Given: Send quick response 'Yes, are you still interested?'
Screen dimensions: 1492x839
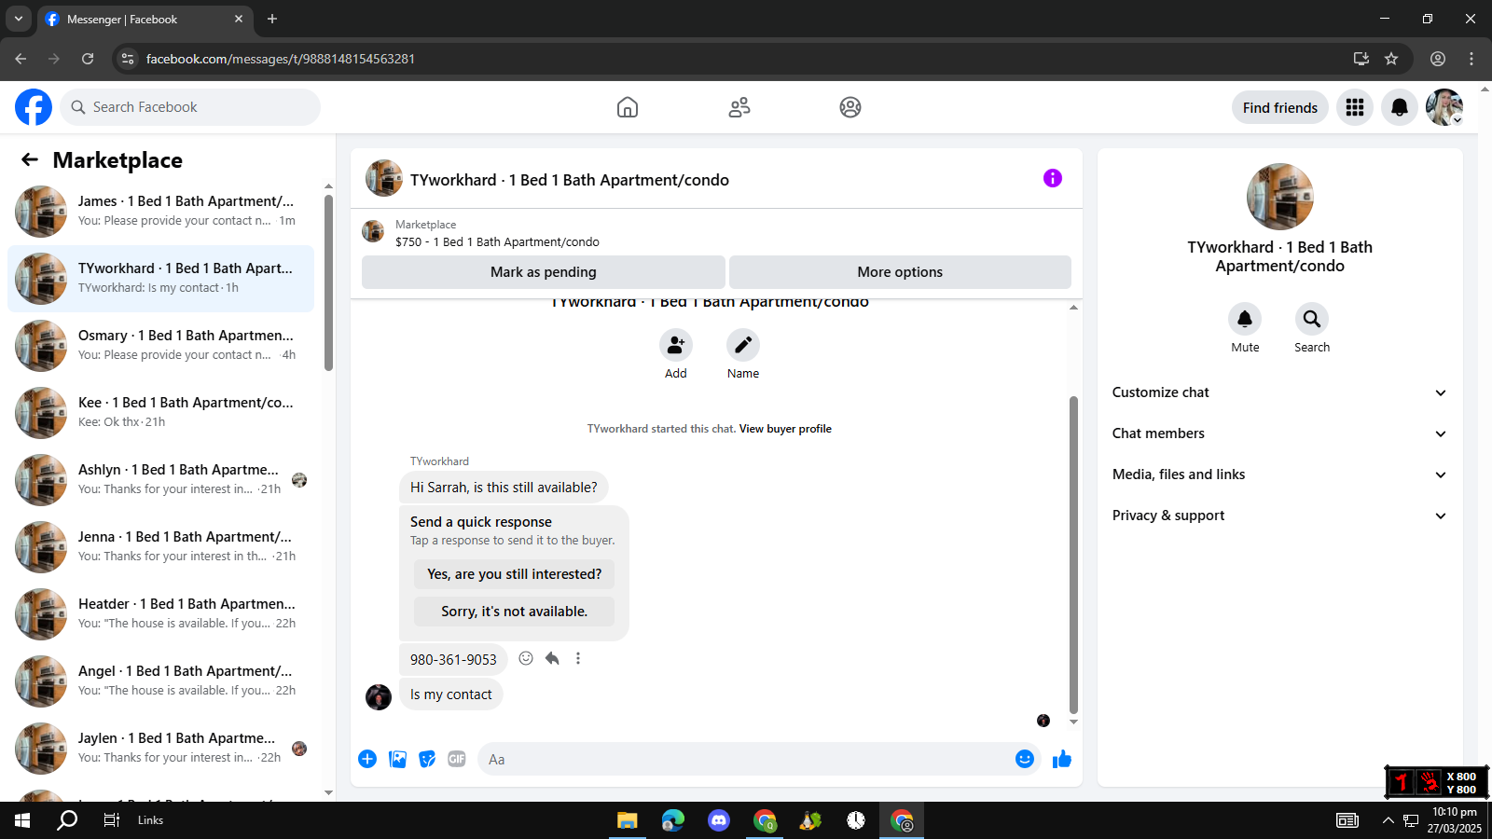Looking at the screenshot, I should [x=515, y=574].
